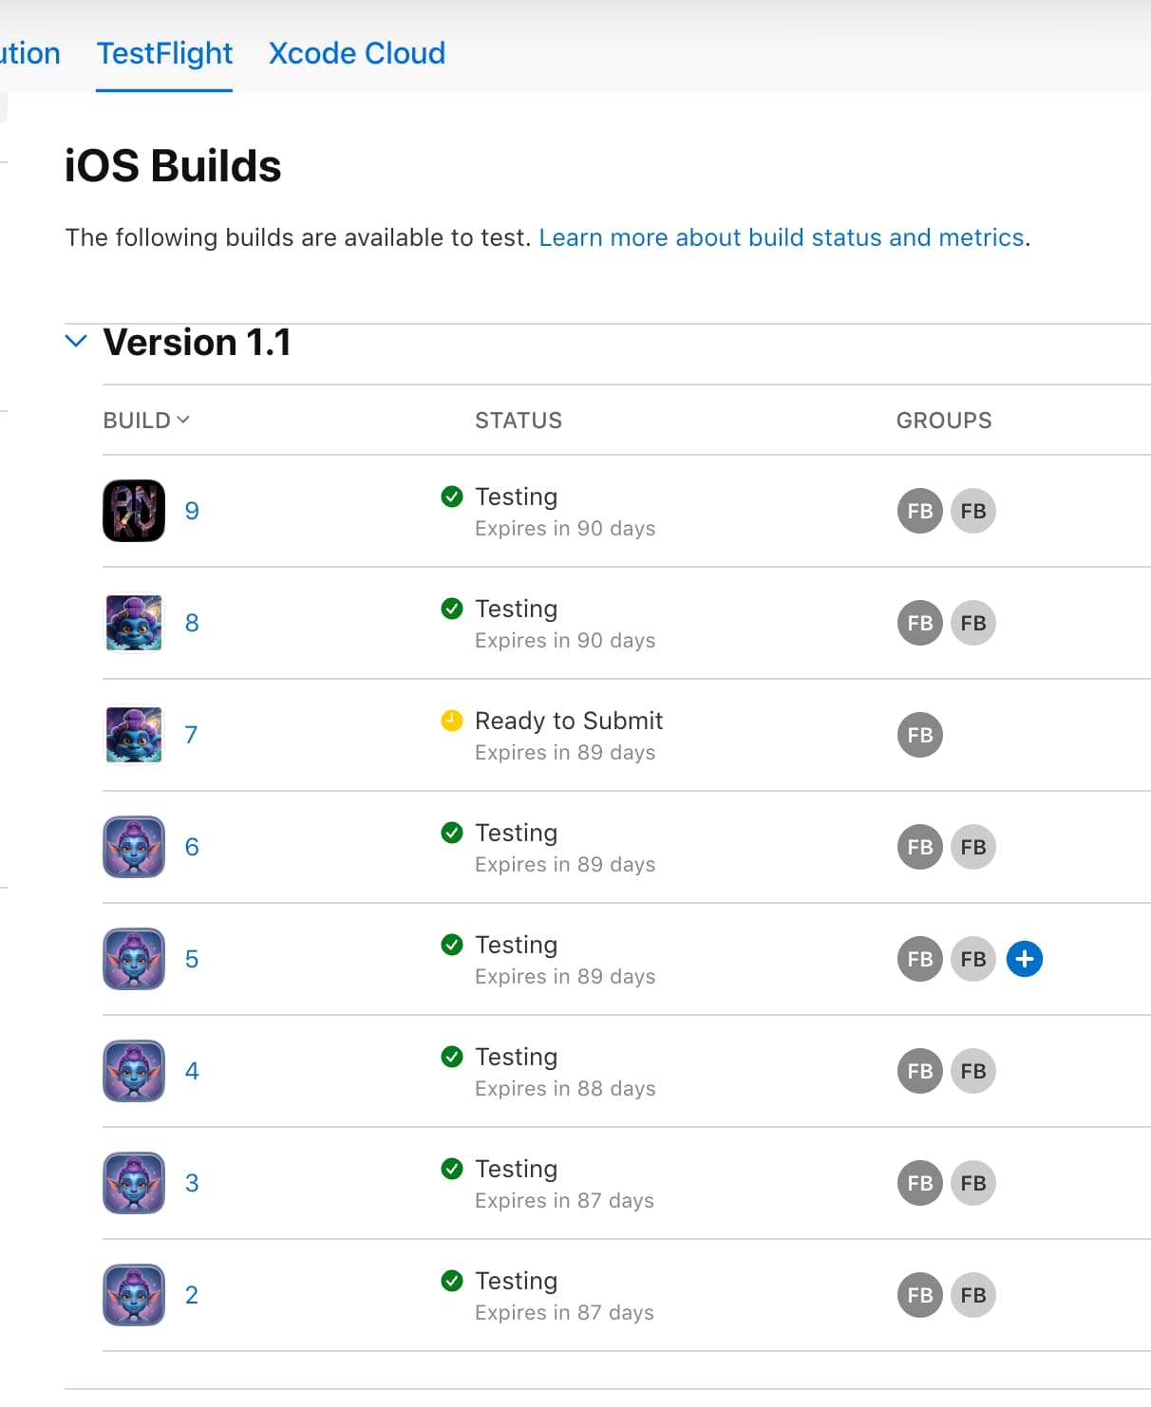Click the app icon for build 9
The width and height of the screenshot is (1151, 1407).
click(x=134, y=511)
